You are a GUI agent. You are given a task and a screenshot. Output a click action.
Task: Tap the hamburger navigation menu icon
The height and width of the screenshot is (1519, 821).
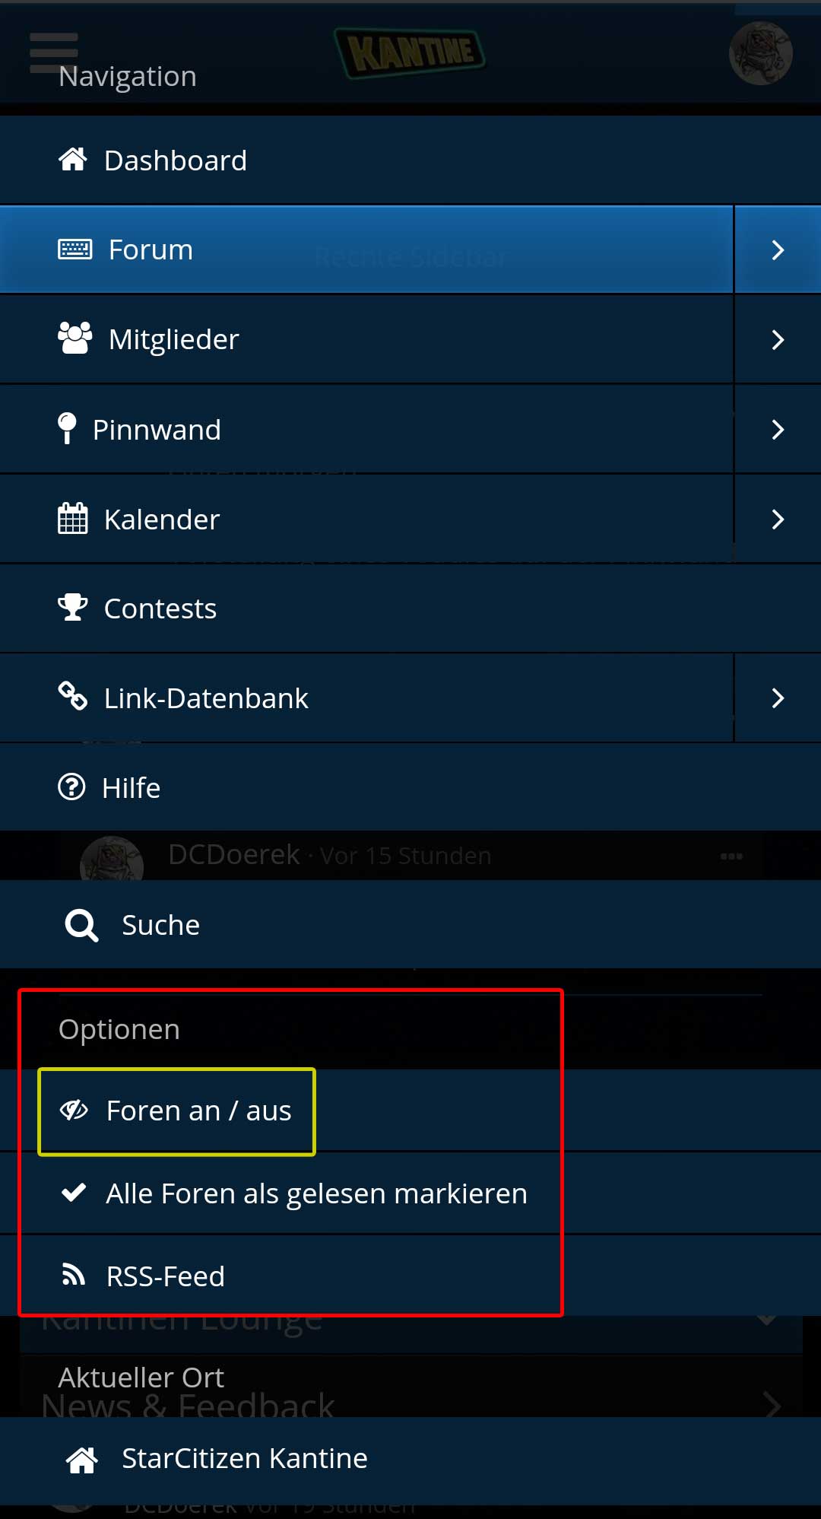click(53, 52)
